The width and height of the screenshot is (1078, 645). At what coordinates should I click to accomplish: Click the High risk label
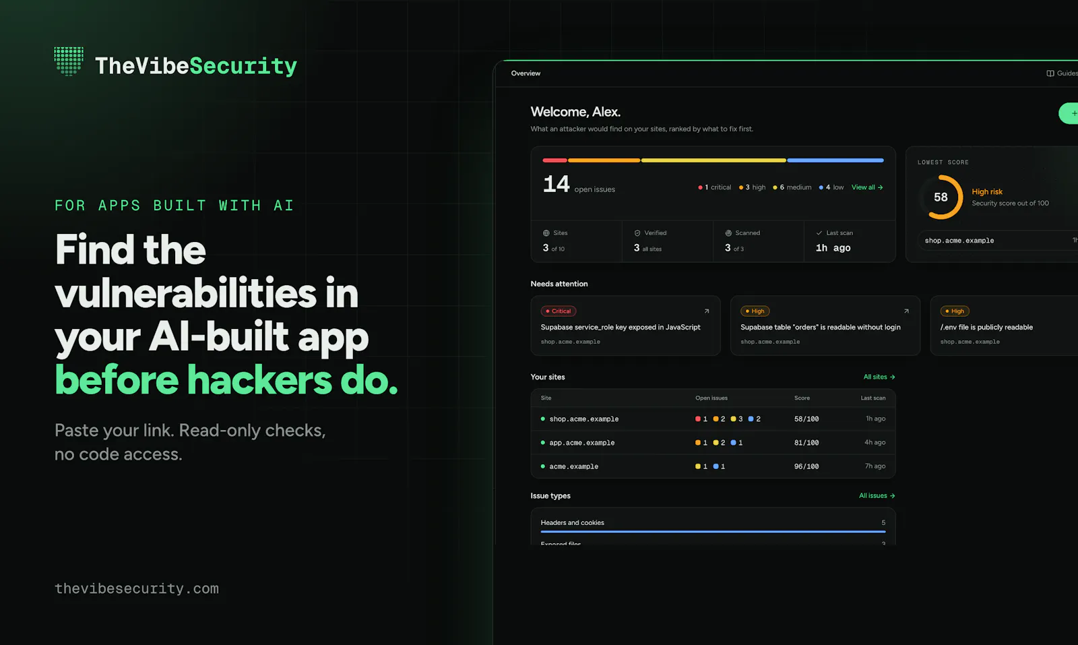click(987, 192)
